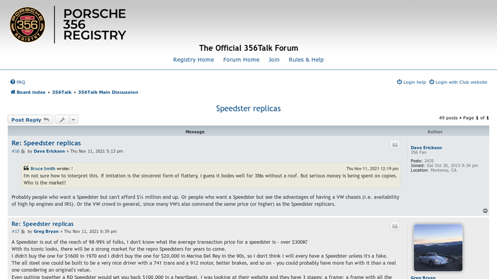Expand the topic tools dropdown arrow
Screen dimensions: 497x279
[x=73, y=120]
